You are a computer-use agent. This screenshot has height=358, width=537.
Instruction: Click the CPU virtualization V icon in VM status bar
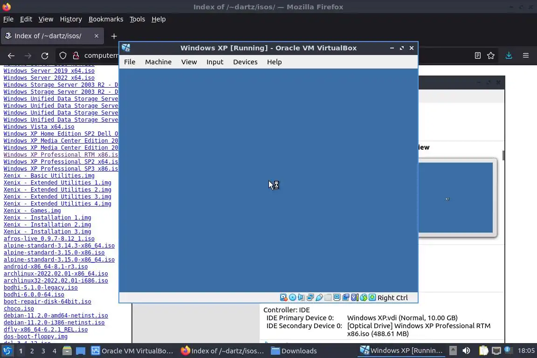pyautogui.click(x=355, y=297)
